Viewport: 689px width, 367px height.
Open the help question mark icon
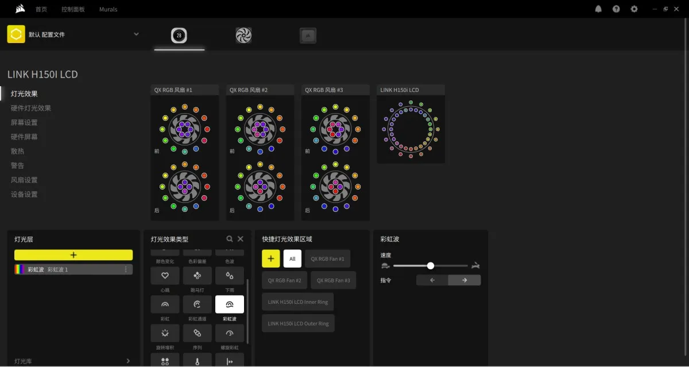tap(616, 9)
